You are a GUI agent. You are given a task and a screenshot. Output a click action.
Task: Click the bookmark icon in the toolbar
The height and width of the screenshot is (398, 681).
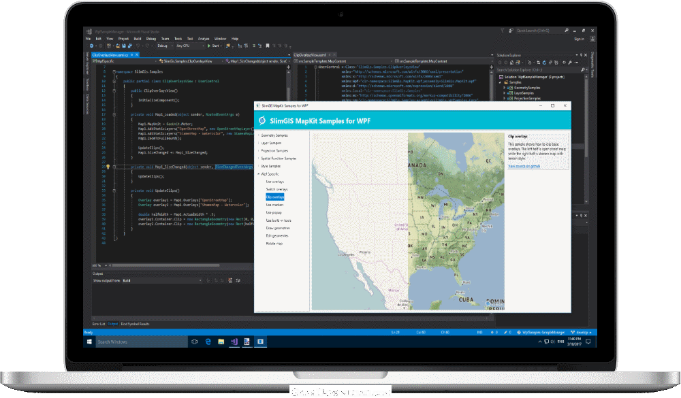click(x=268, y=46)
